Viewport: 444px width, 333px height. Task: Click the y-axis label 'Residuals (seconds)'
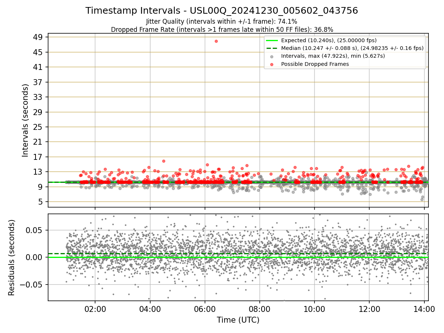click(x=12, y=258)
